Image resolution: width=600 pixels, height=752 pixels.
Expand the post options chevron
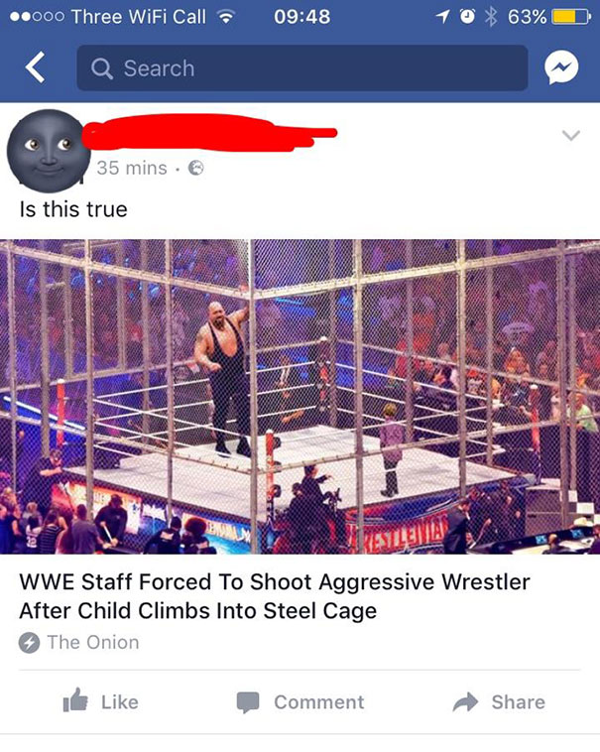[571, 135]
